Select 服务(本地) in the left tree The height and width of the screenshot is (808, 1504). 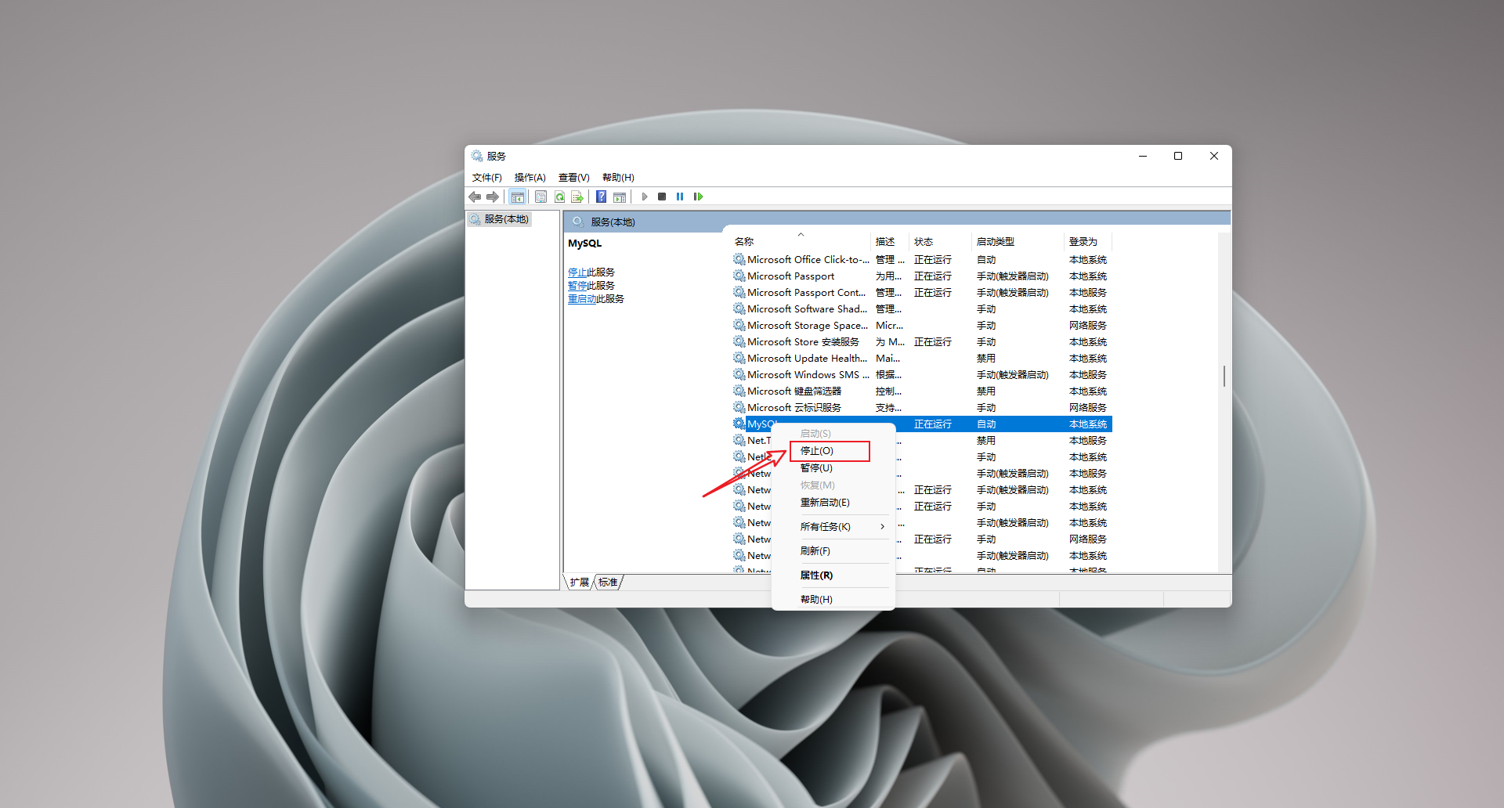(x=500, y=219)
